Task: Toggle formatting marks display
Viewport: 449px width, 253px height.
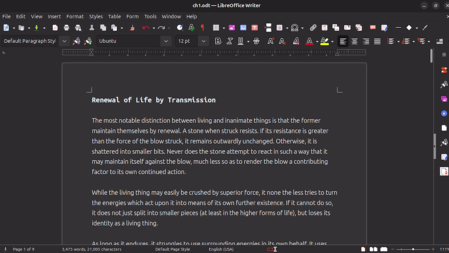Action: (202, 28)
